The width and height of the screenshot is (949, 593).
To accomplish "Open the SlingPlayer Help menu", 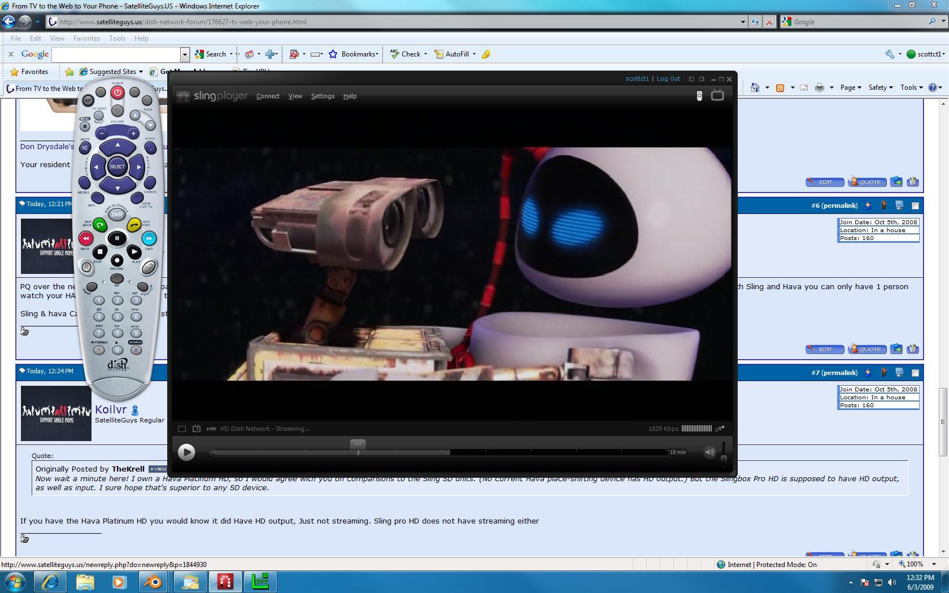I will (x=350, y=96).
